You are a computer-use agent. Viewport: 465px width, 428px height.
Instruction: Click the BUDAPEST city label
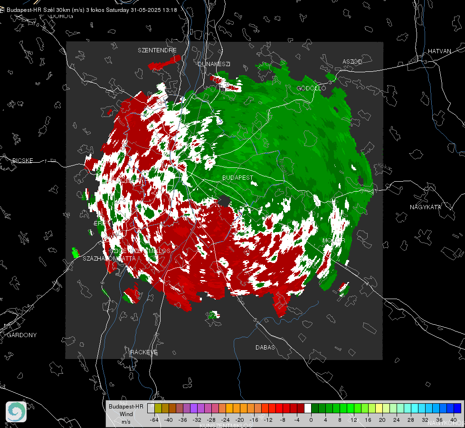tap(238, 177)
